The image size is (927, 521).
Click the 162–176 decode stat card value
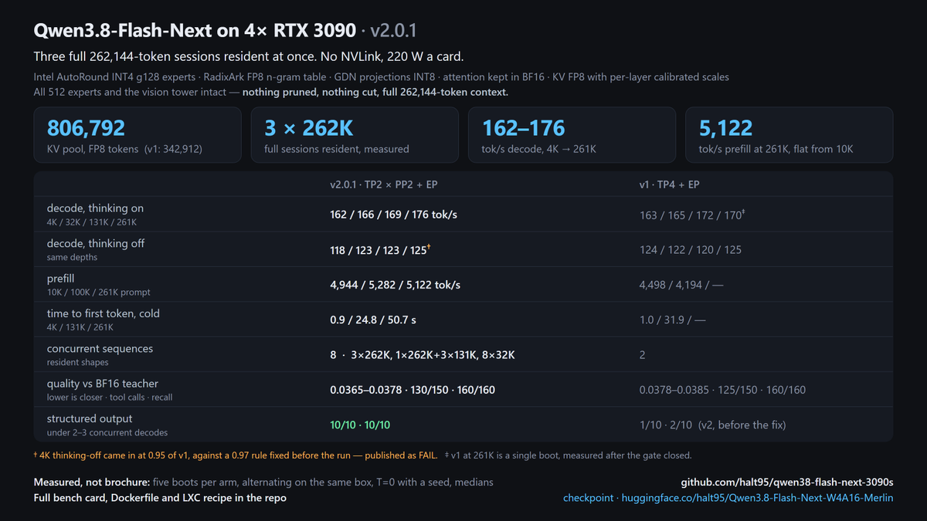pos(524,128)
